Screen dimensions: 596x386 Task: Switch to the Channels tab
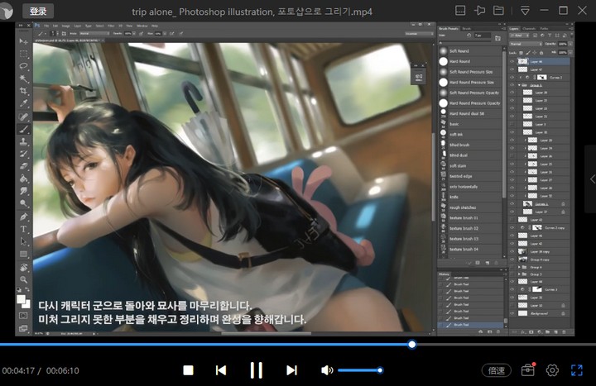(529, 28)
